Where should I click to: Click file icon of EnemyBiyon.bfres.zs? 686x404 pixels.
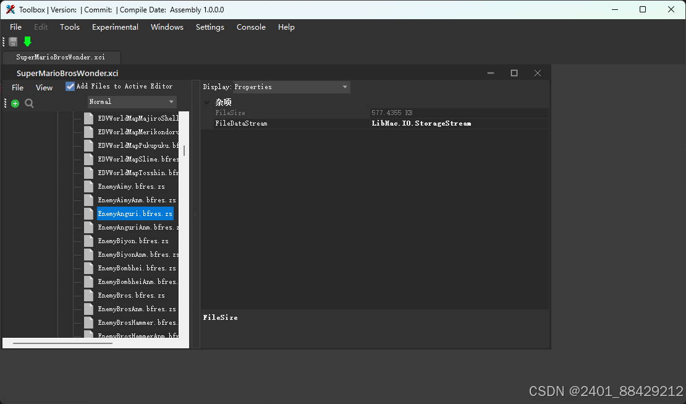click(x=89, y=241)
